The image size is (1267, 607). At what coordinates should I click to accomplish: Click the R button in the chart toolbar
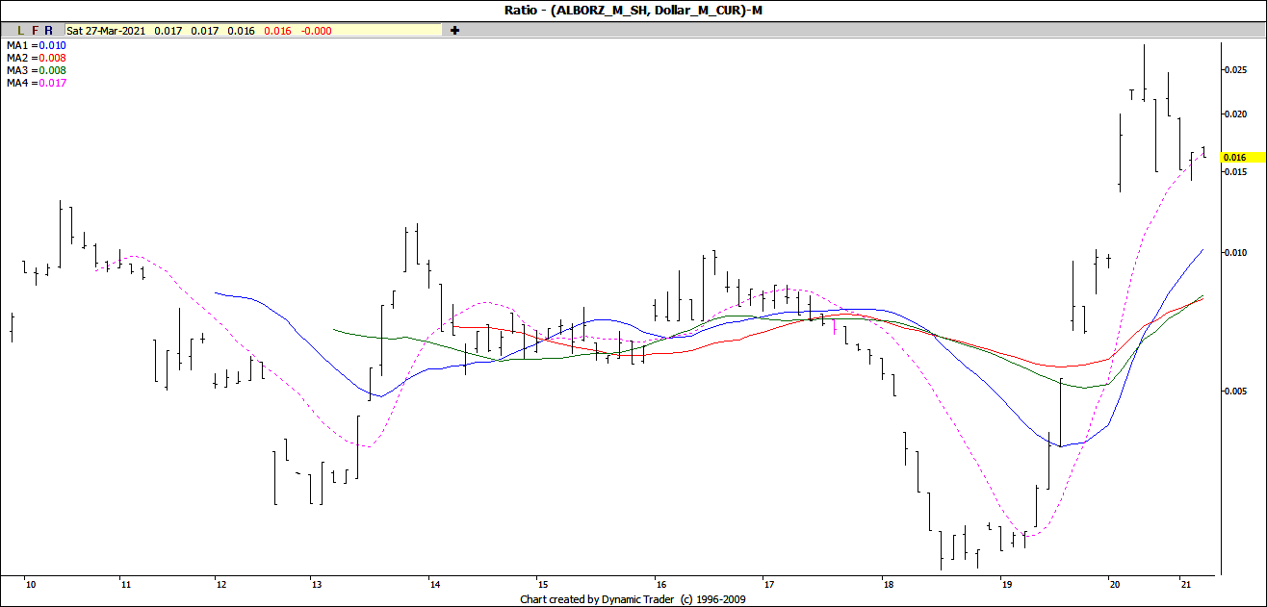[50, 30]
